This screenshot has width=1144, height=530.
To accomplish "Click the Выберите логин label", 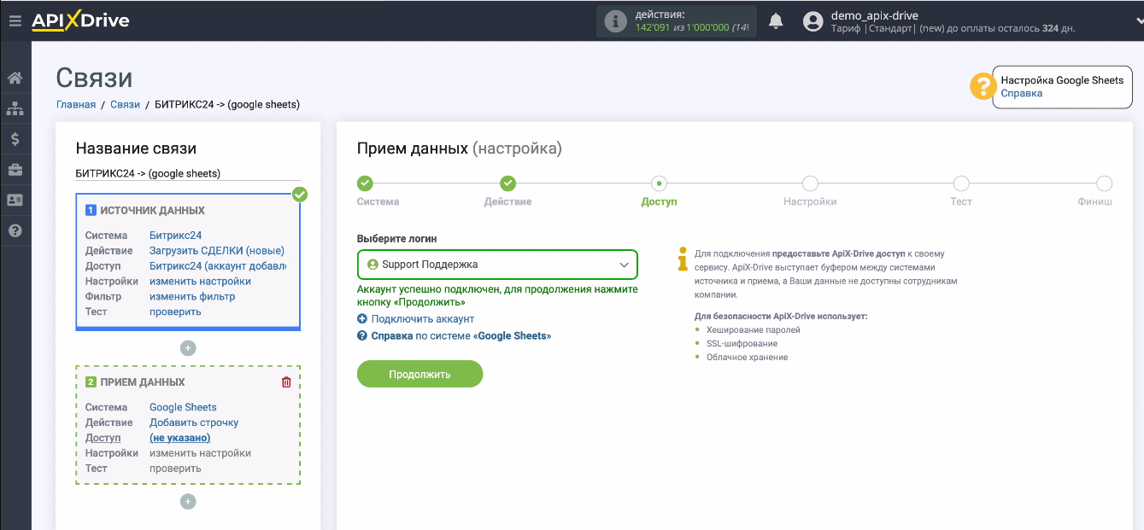I will [396, 239].
